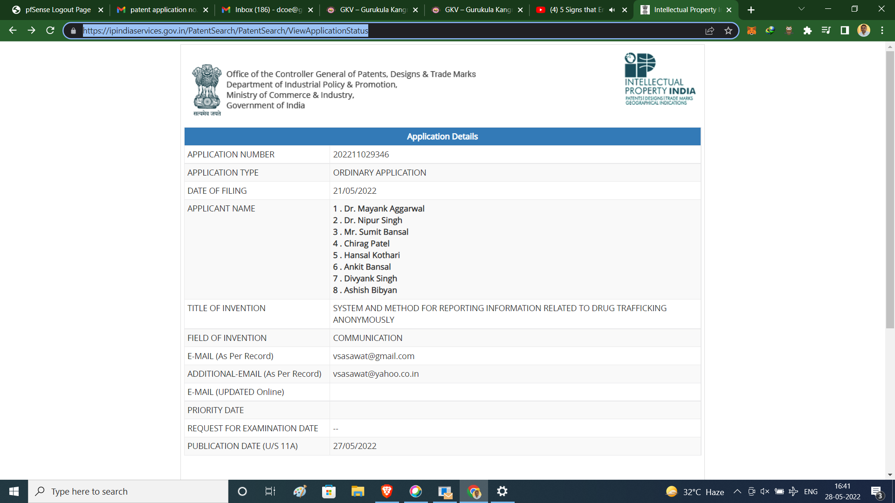The height and width of the screenshot is (503, 895).
Task: Mute the YouTube tab audio icon
Action: pyautogui.click(x=612, y=10)
